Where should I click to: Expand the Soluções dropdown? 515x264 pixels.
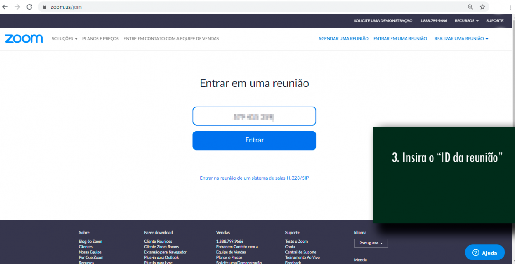(x=64, y=39)
